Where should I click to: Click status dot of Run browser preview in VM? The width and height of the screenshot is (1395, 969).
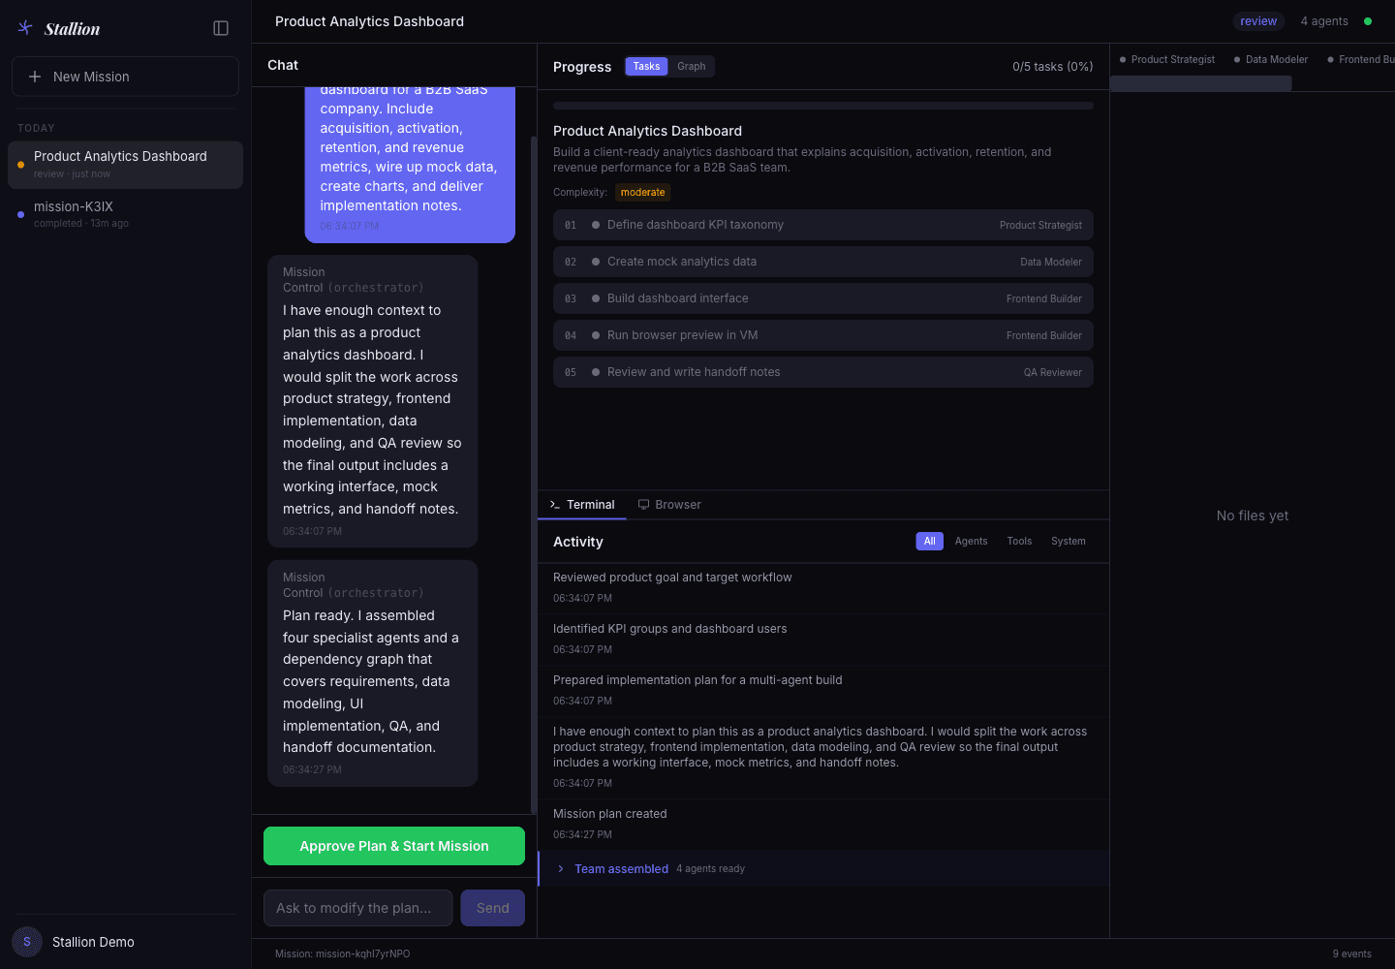(x=596, y=335)
